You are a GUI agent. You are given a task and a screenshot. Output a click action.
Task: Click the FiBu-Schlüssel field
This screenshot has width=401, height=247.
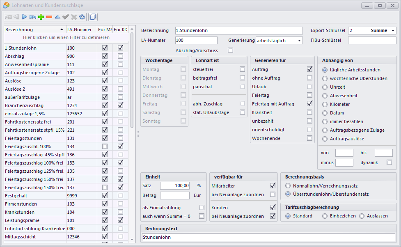372,40
